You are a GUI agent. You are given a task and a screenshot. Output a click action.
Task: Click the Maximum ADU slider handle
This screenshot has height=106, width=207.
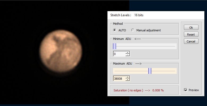(150, 71)
